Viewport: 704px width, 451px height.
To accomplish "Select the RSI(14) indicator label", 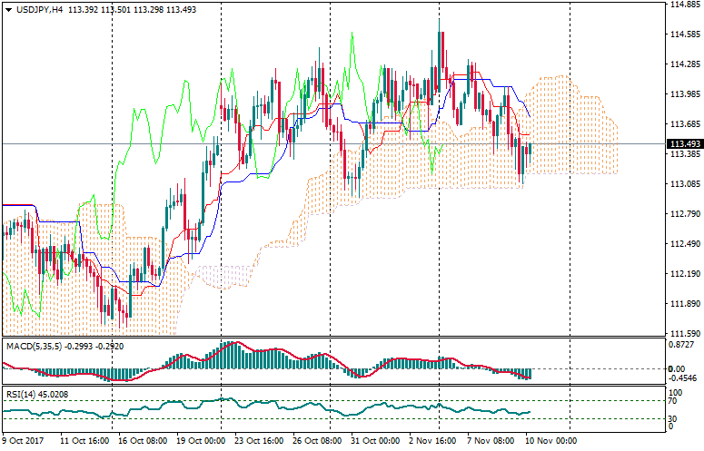I will pos(18,395).
